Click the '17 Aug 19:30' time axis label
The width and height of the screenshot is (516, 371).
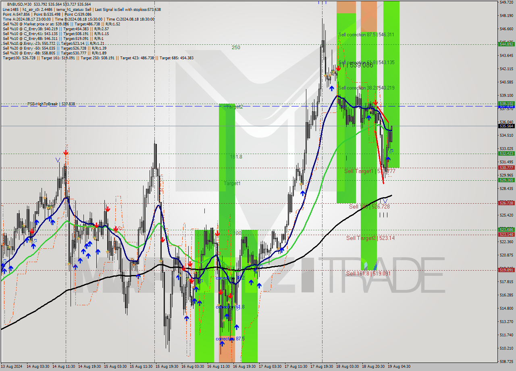click(322, 367)
